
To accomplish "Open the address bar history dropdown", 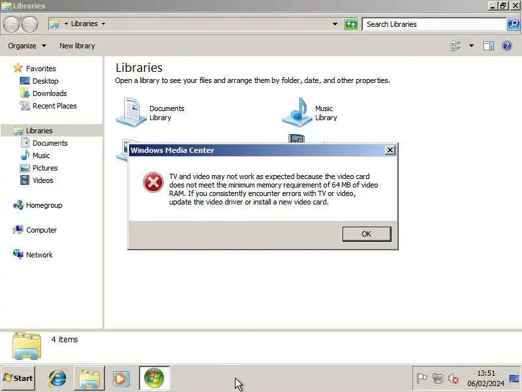I will [x=335, y=24].
